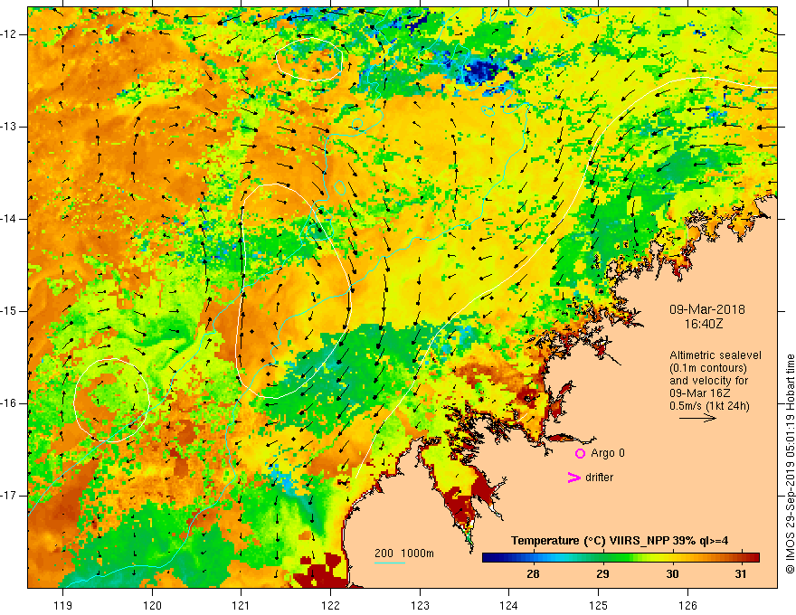This screenshot has height=615, width=796.
Task: Click the longitude label 125
Action: tap(599, 605)
